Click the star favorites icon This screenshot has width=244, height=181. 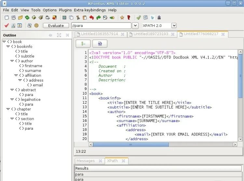[x=122, y=18]
